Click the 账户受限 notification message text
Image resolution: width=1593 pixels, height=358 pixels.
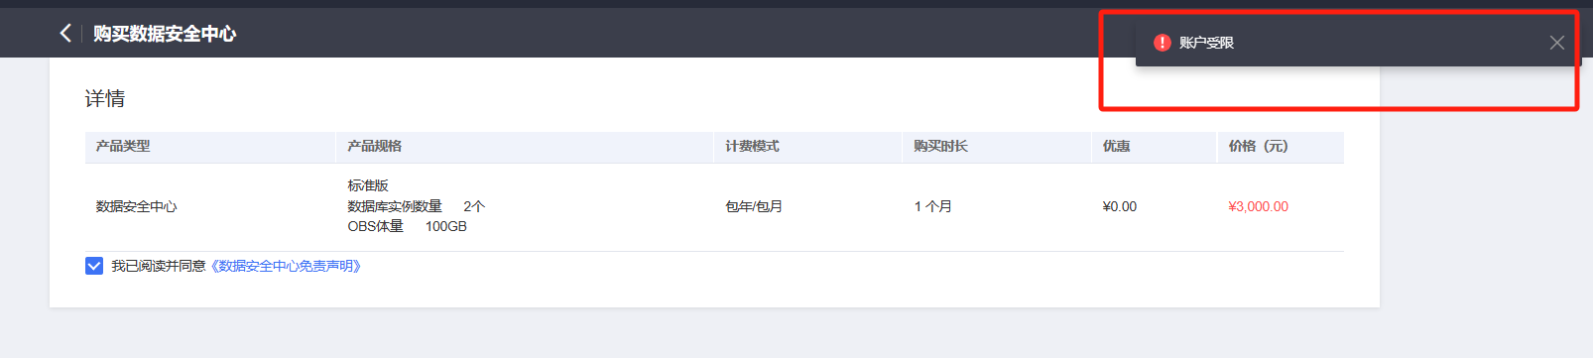click(1206, 43)
